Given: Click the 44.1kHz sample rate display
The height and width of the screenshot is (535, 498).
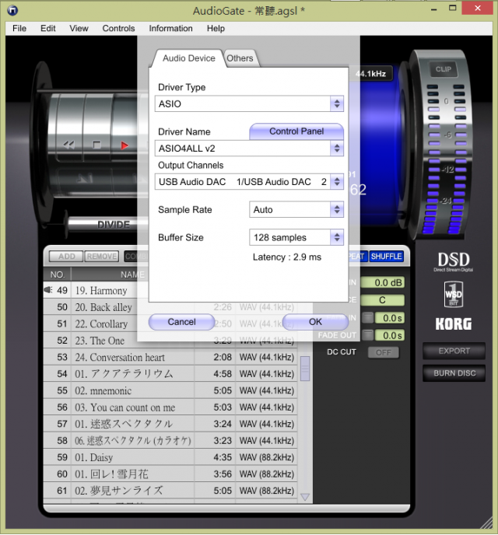Looking at the screenshot, I should pos(370,74).
